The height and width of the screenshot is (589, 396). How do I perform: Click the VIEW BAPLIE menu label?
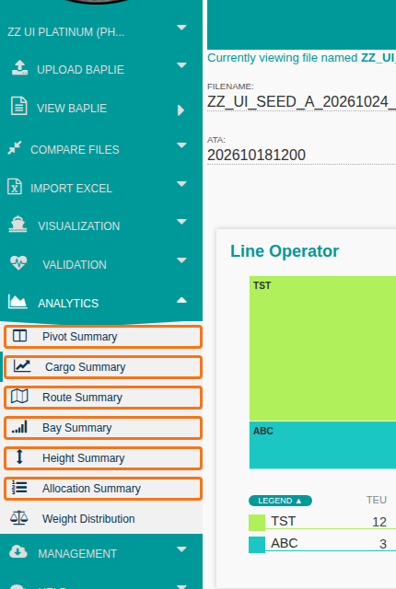pyautogui.click(x=72, y=109)
